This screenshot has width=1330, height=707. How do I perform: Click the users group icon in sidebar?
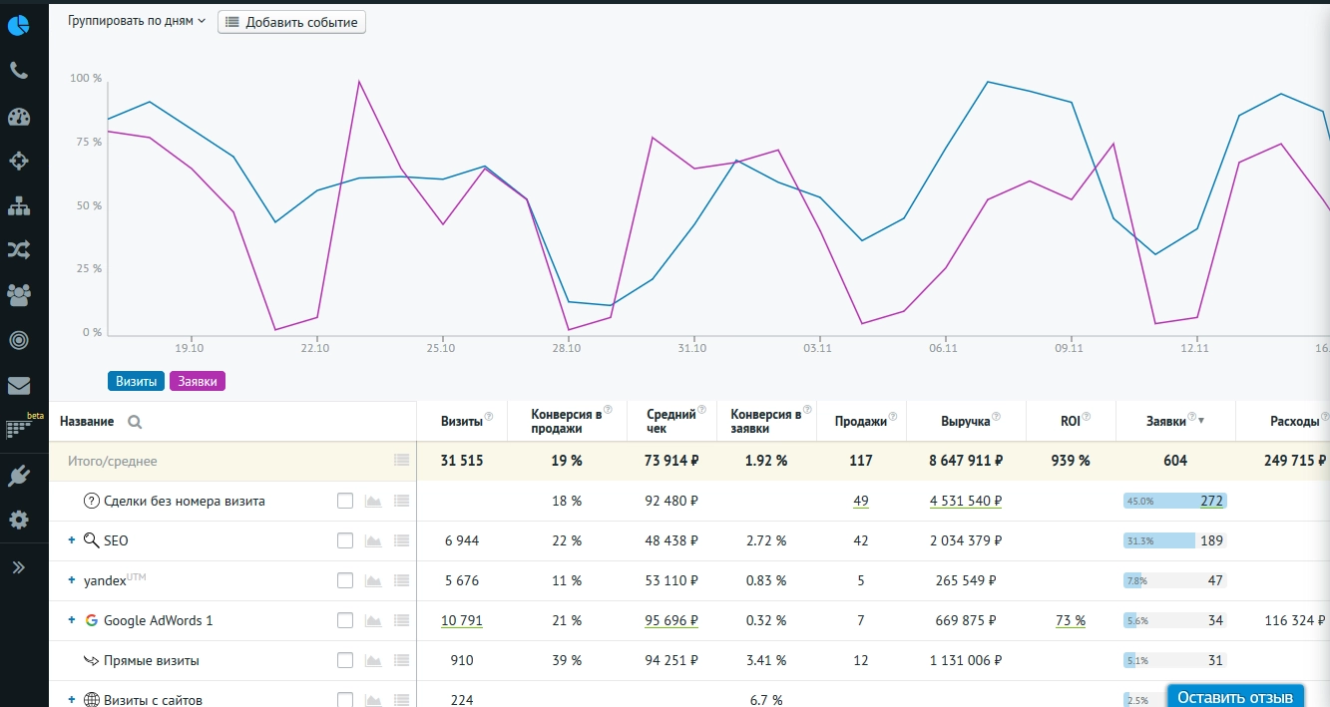tap(18, 295)
